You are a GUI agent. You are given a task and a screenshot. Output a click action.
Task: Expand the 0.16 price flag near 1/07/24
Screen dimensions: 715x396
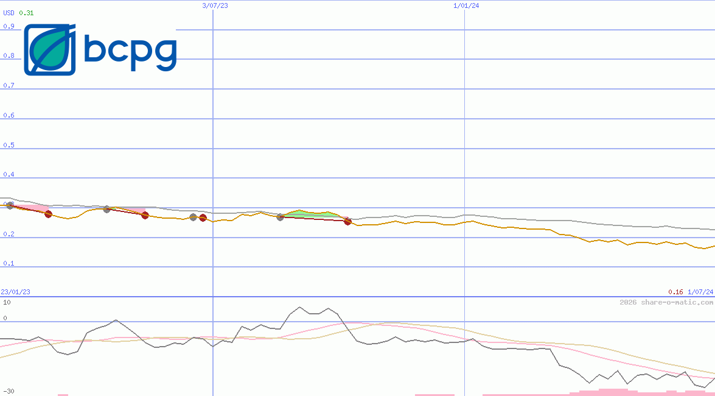coord(675,292)
